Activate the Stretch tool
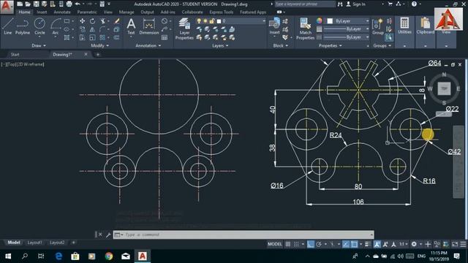Image resolution: width=468 pixels, height=263 pixels. 82,37
